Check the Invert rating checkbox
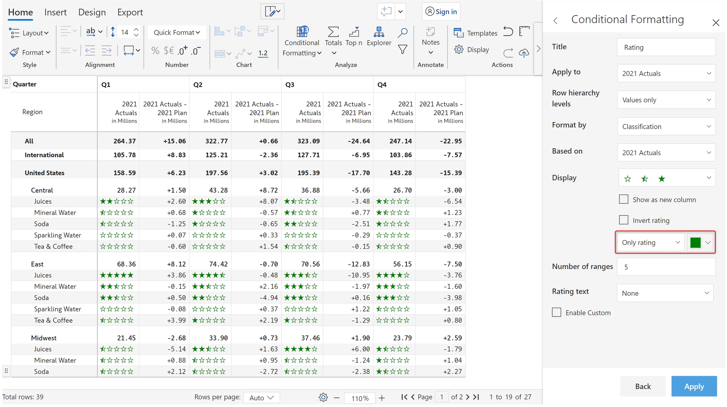Viewport: 727px width, 407px height. [624, 220]
